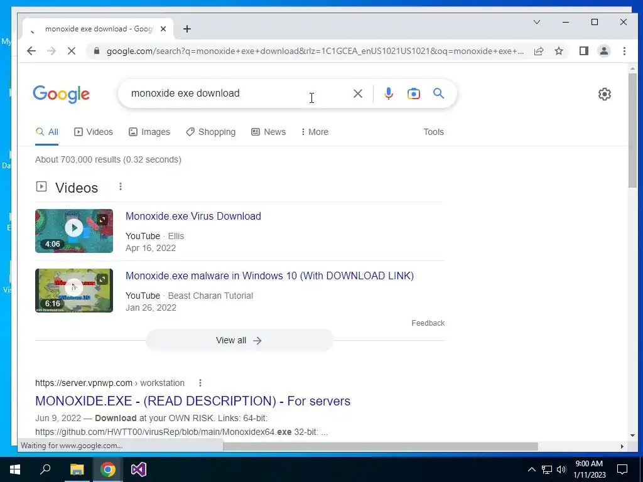
Task: Switch to the Shopping tab
Action: coord(211,132)
